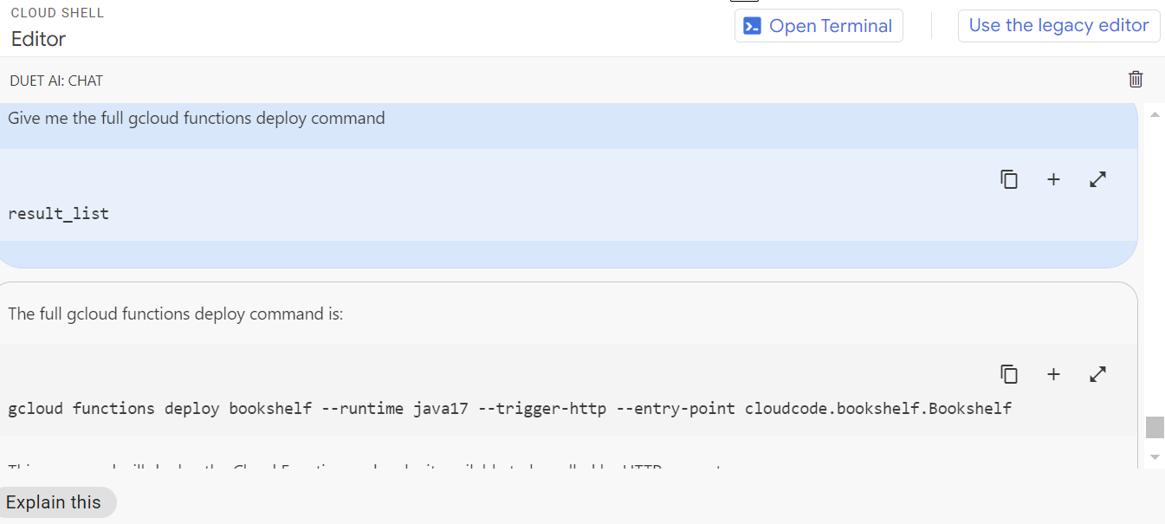The image size is (1165, 524).
Task: Insert gcloud deploy command using plus icon
Action: point(1053,374)
